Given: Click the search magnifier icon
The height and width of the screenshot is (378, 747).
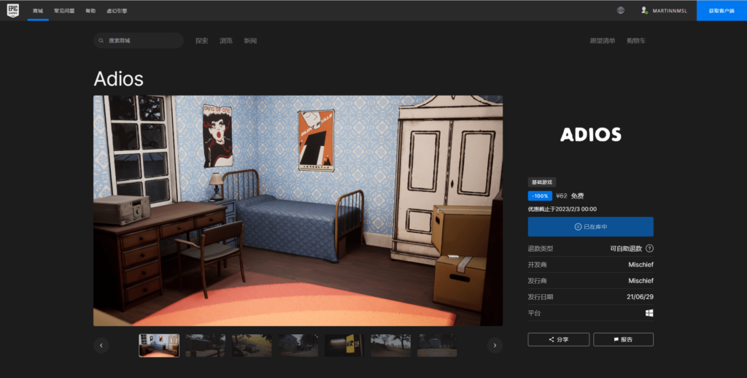Looking at the screenshot, I should point(101,41).
